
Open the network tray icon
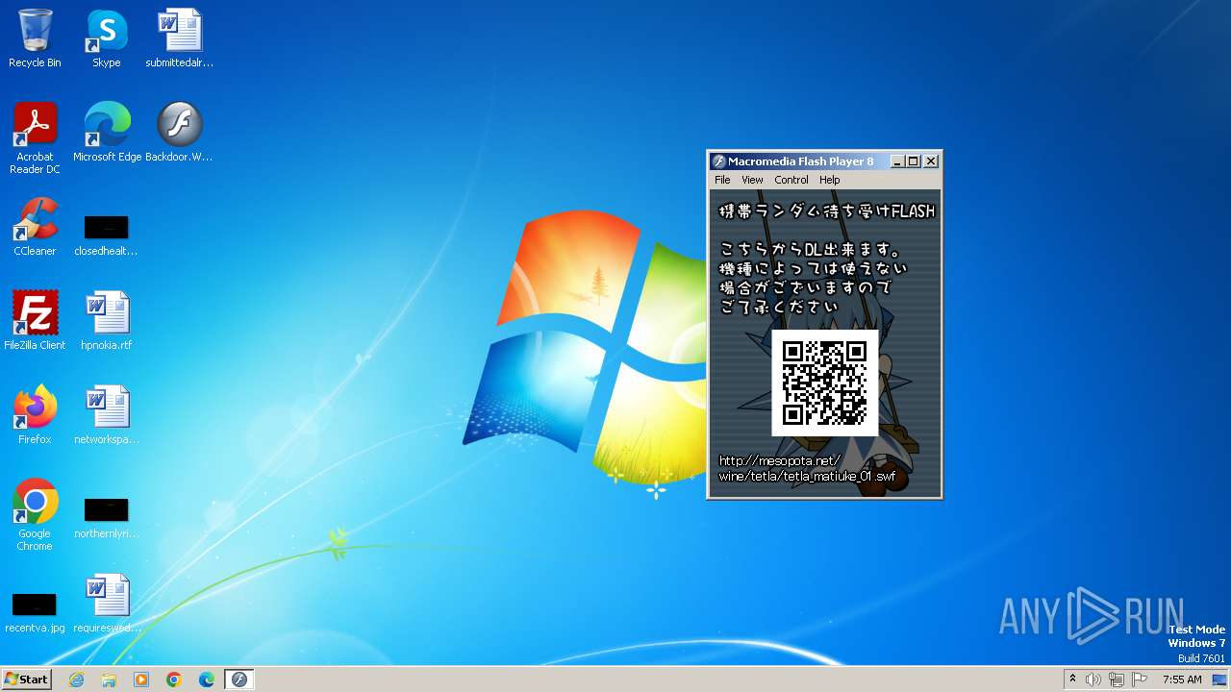[1117, 680]
